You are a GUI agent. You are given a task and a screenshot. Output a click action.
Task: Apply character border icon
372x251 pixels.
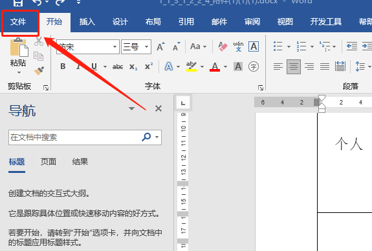(254, 46)
